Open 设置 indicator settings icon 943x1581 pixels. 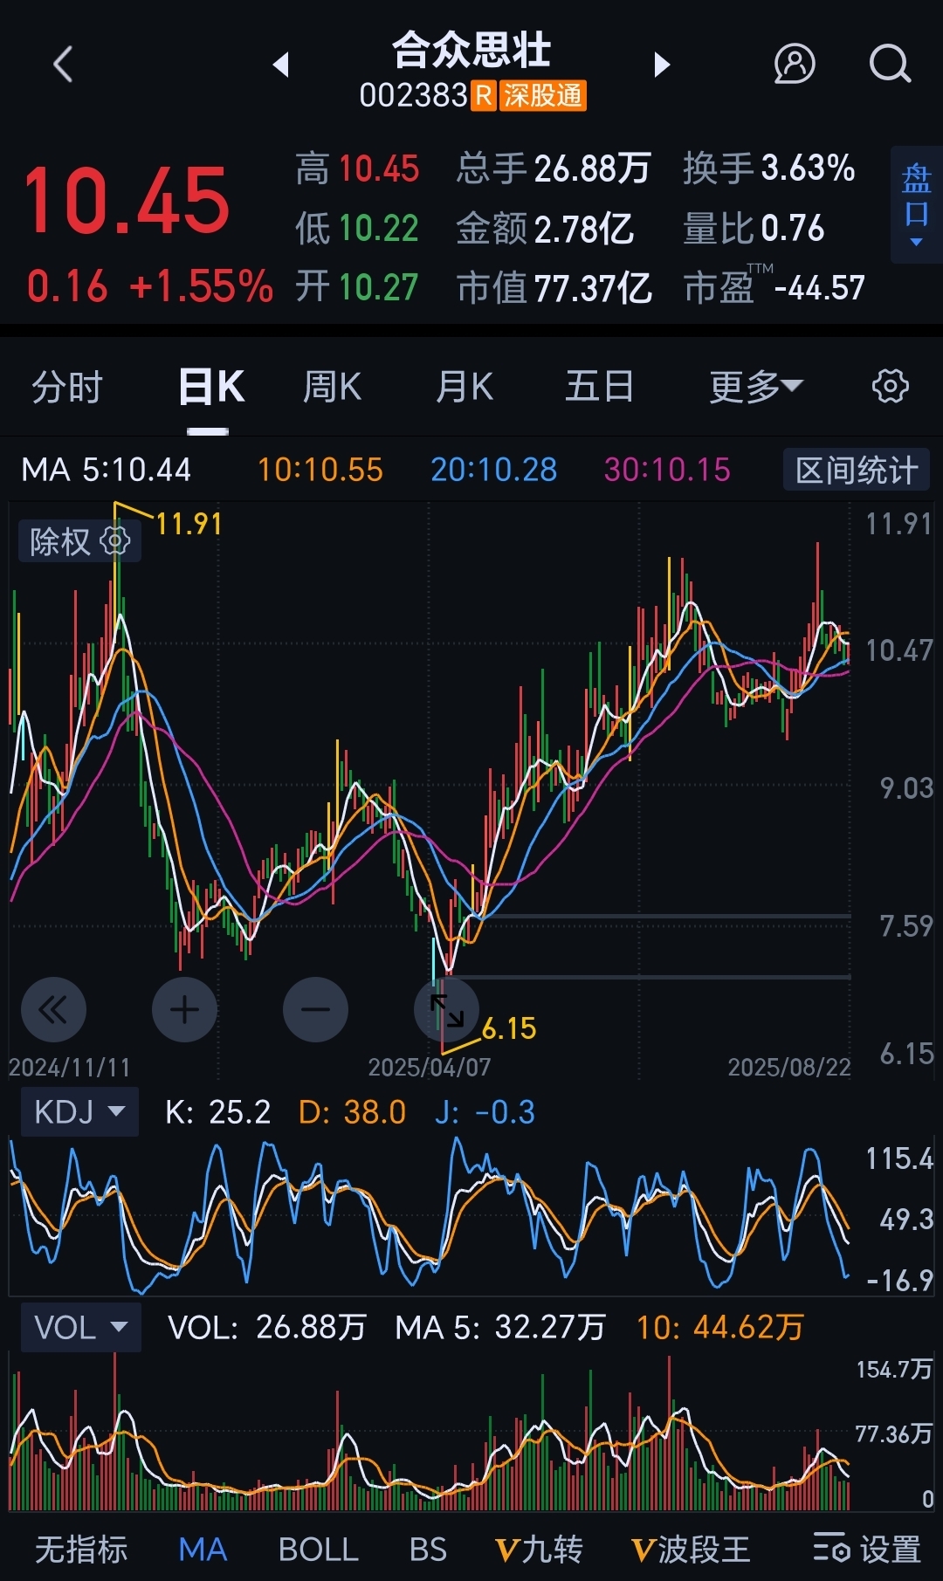click(x=866, y=1550)
